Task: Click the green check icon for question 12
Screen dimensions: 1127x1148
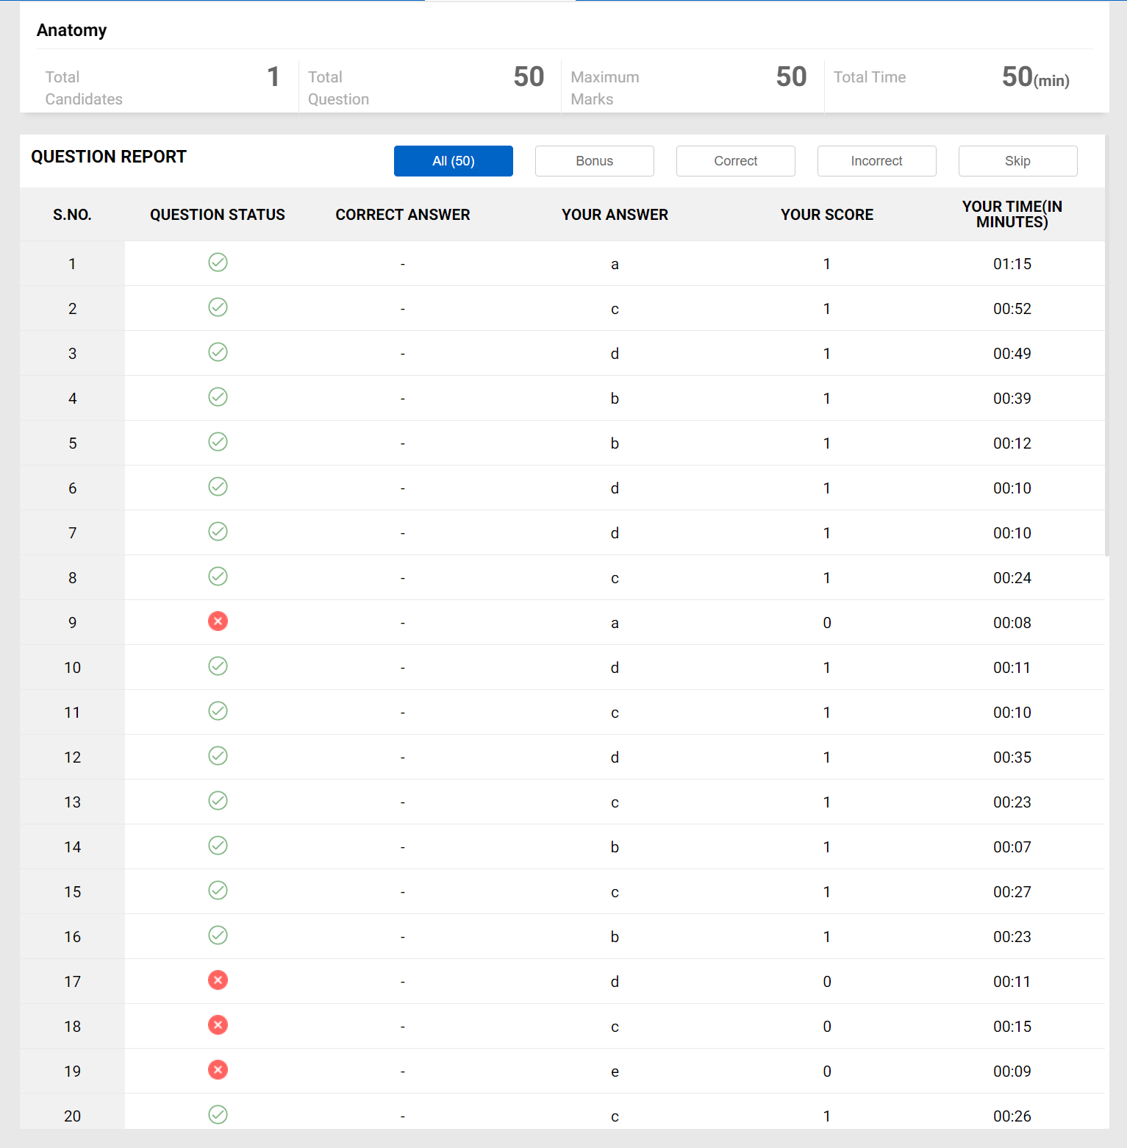Action: coord(218,756)
